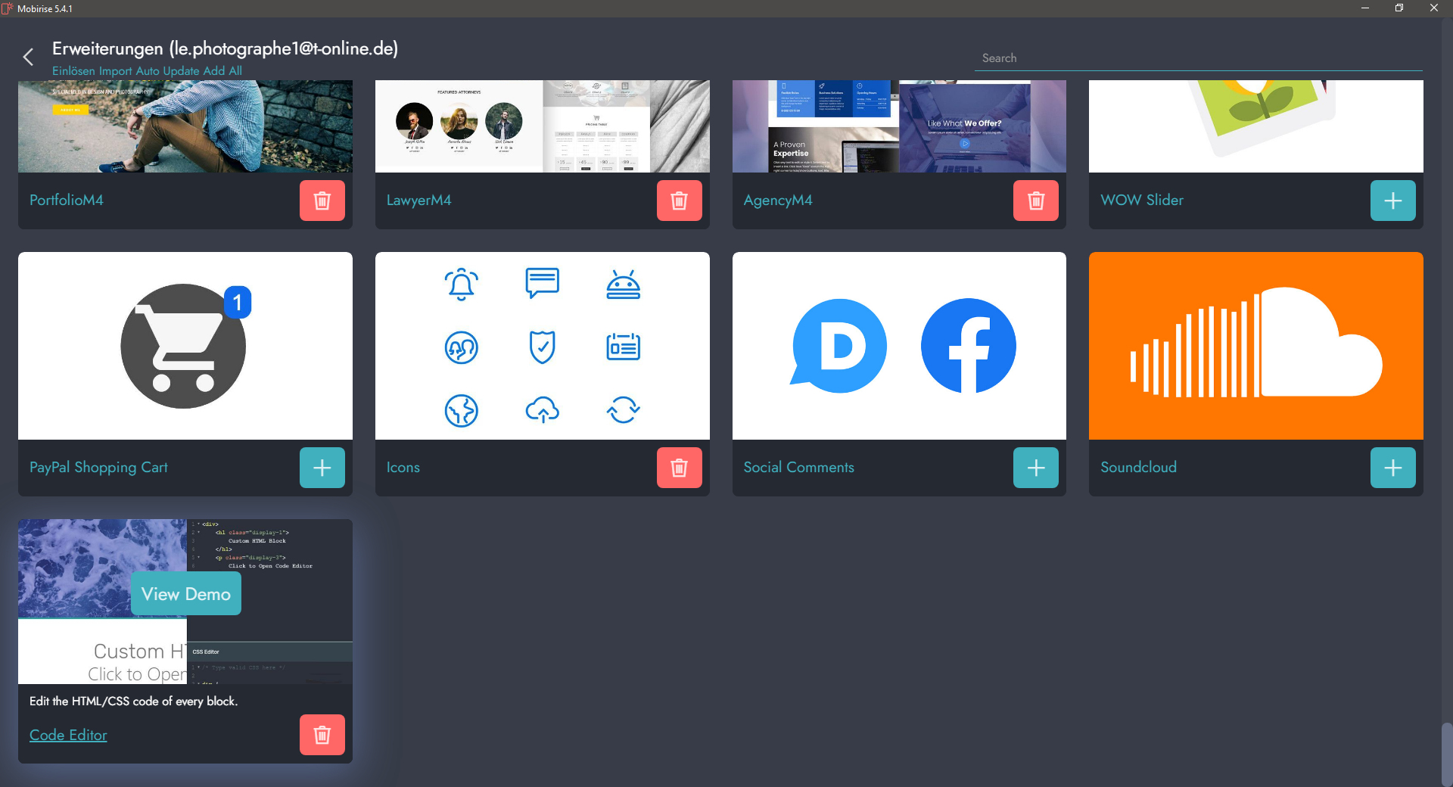
Task: Click the LawyerM4 title text
Action: [419, 201]
